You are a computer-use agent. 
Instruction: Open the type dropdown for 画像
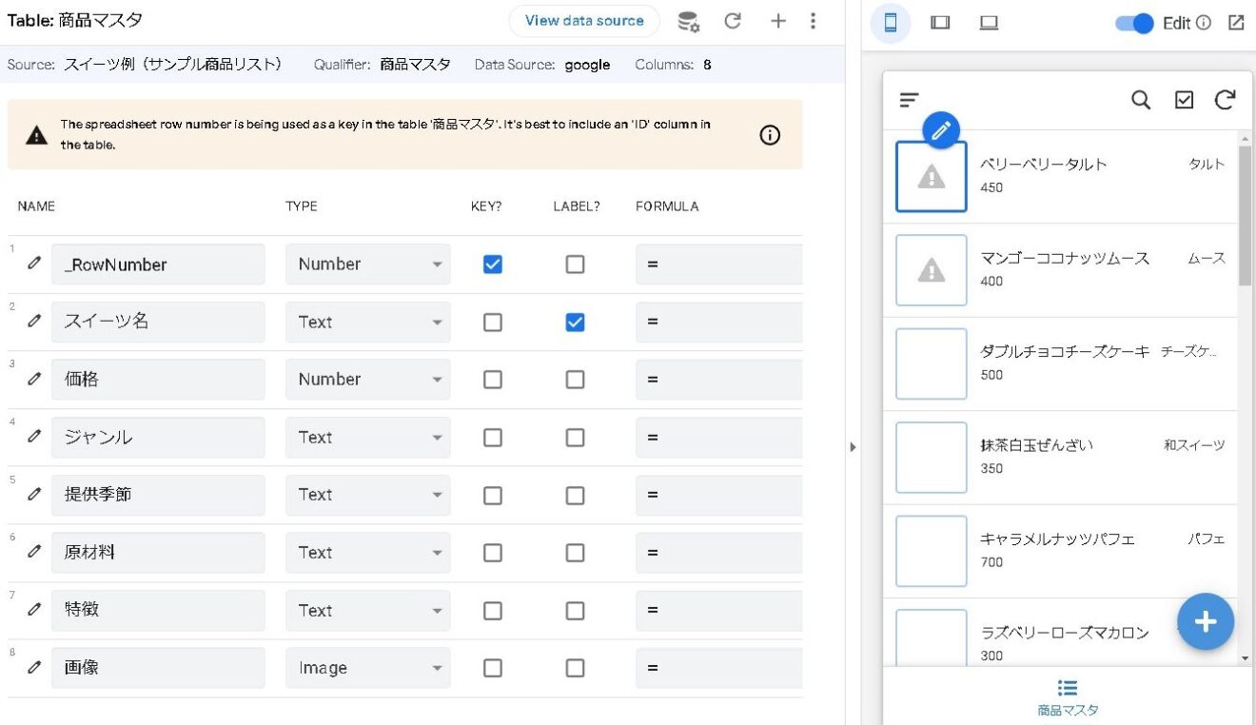click(x=438, y=667)
